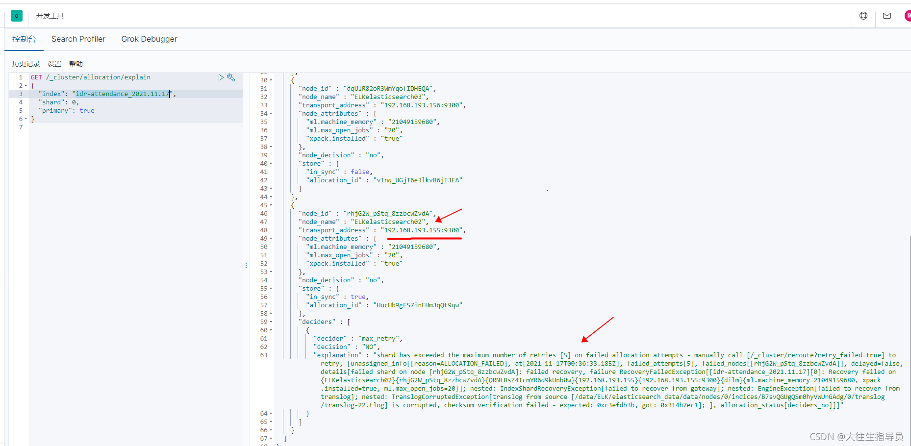Click "ml.machine_memory" at output line 50
This screenshot has height=446, width=911.
click(341, 247)
